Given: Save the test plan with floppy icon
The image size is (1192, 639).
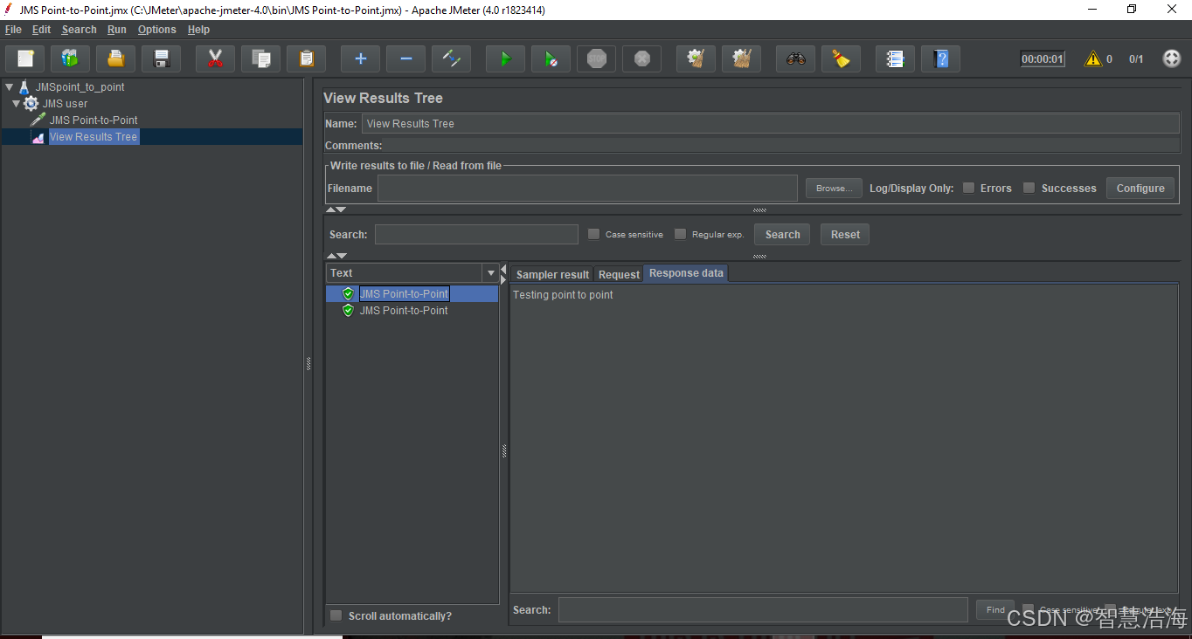Looking at the screenshot, I should click(x=162, y=58).
